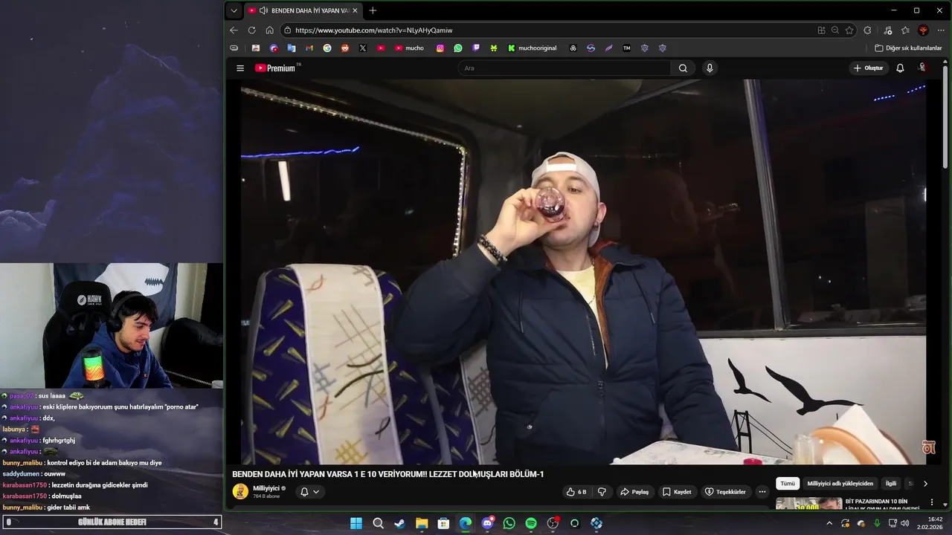Open the YouTube account avatar menu
Viewport: 952px width, 535px height.
[x=922, y=68]
